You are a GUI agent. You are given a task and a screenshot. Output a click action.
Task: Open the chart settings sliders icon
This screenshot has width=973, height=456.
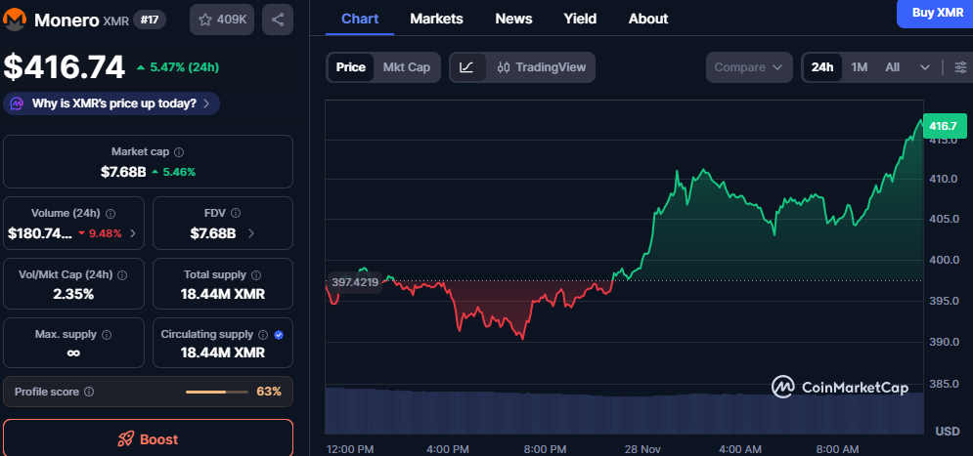[960, 67]
